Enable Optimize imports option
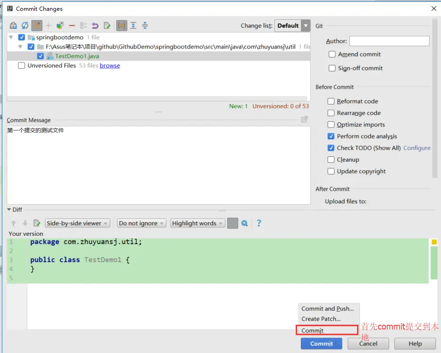The height and width of the screenshot is (353, 441). (x=331, y=125)
